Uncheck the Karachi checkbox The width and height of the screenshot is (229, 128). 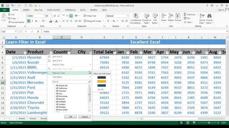pyautogui.click(x=57, y=99)
